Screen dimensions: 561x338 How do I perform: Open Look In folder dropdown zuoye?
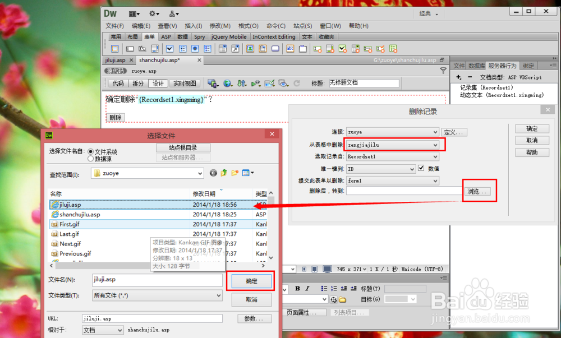pyautogui.click(x=148, y=173)
